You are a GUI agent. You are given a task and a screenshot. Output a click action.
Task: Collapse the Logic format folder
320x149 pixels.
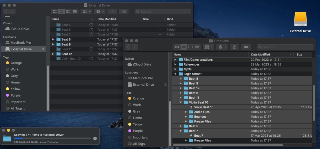pos(176,74)
